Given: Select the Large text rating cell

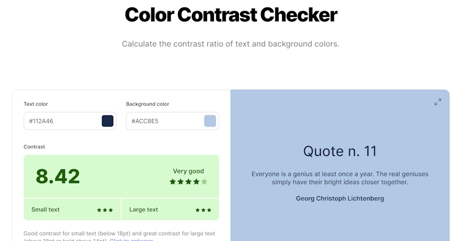Looking at the screenshot, I should pyautogui.click(x=170, y=209).
